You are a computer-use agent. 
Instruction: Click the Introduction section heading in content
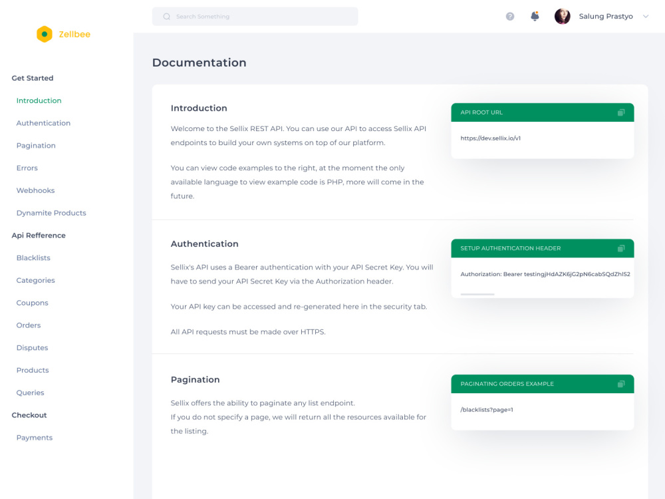pos(199,108)
